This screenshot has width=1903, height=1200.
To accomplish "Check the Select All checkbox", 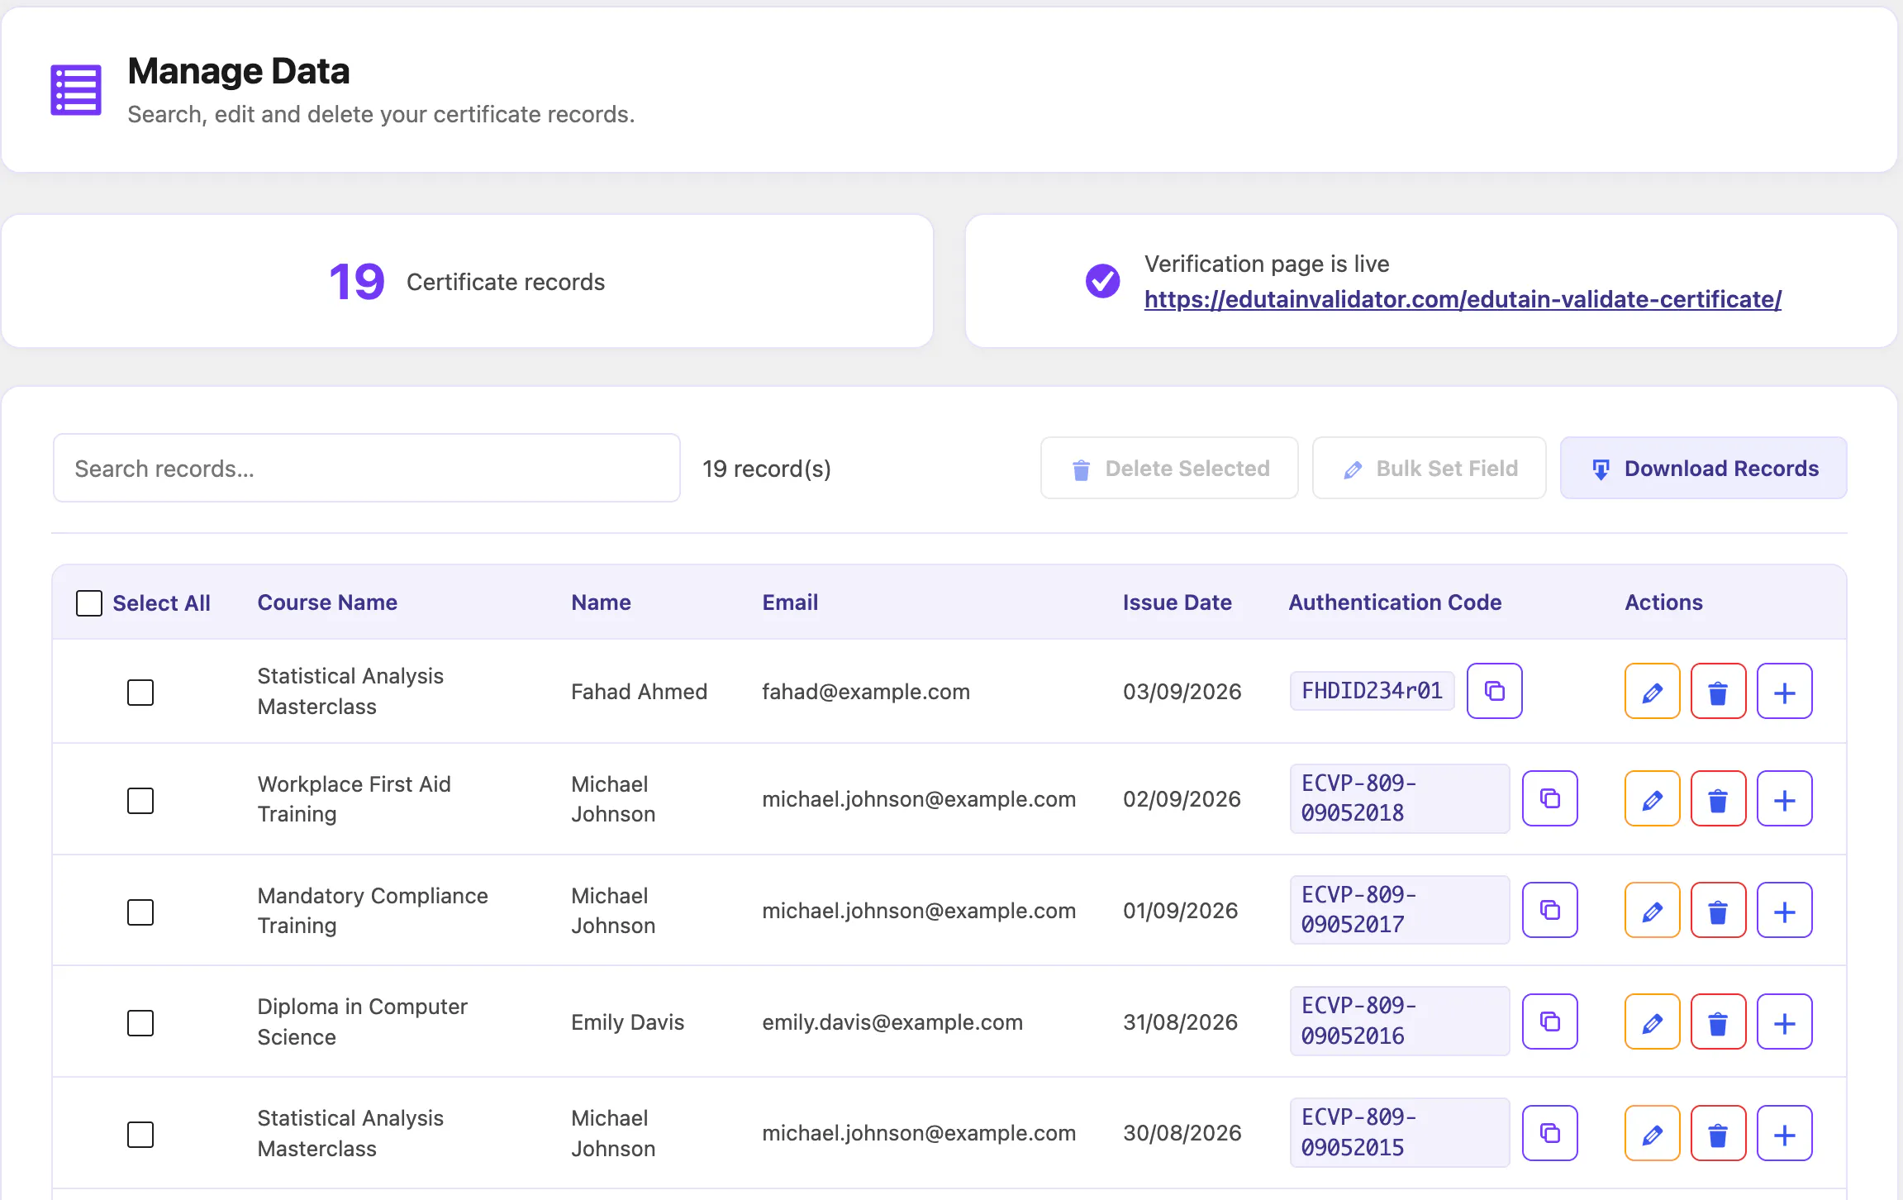I will [x=89, y=603].
